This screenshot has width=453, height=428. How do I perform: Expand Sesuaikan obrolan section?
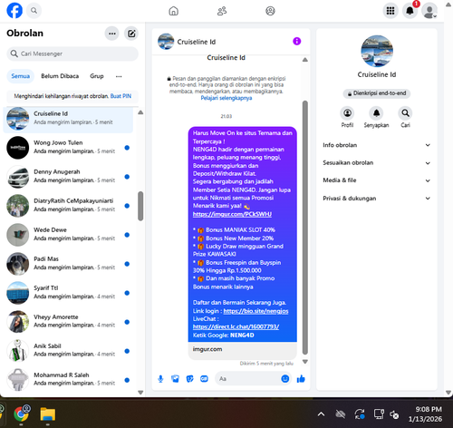tap(376, 163)
